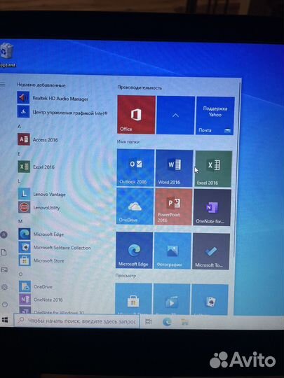
Task: Open the Movies & TV tile at the bottom
Action: point(172,300)
